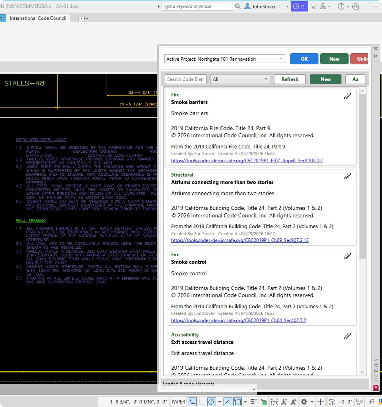Open the workspace switching gear icon

point(304,402)
